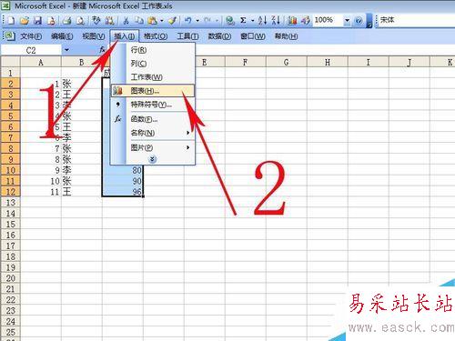Viewport: 455px width, 341px height.
Task: Launch the Chart Wizard toolbar icon
Action: point(292,20)
